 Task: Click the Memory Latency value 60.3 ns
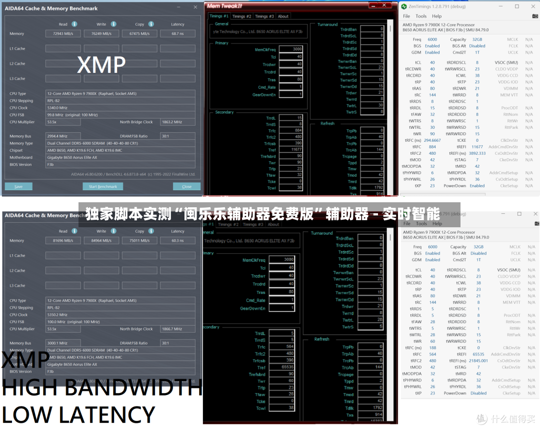(177, 241)
